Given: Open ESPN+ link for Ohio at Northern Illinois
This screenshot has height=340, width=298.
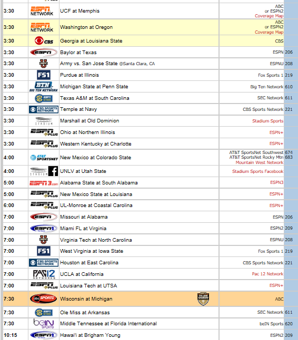Looking at the screenshot, I should pos(276,132).
